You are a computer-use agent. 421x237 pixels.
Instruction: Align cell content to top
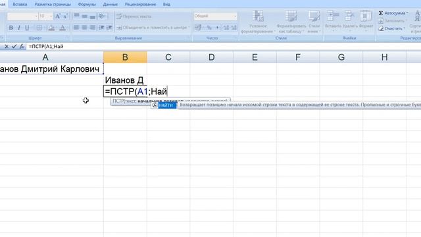[x=76, y=16]
